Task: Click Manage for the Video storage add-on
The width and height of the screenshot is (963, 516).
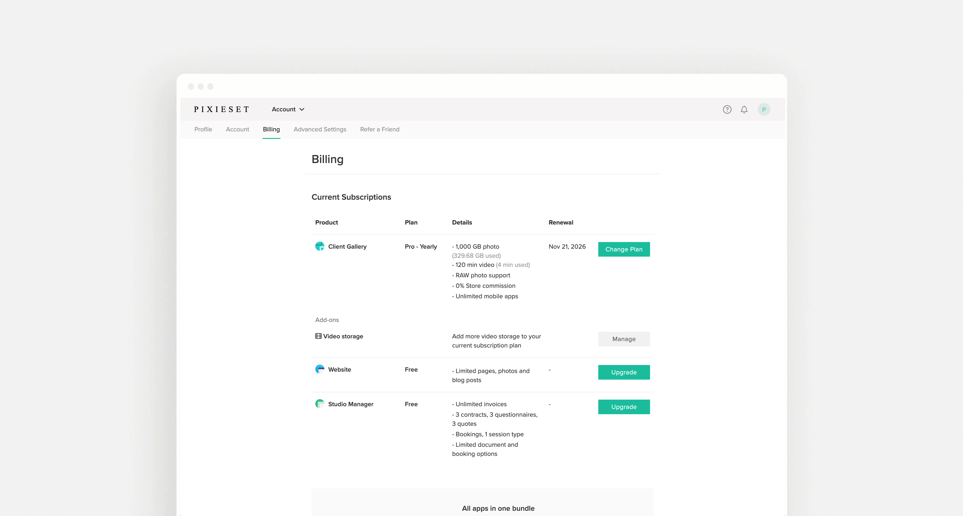Action: tap(624, 339)
